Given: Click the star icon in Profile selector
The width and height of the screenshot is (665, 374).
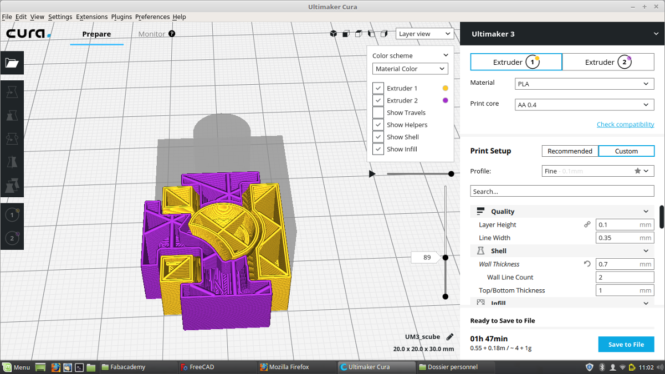Looking at the screenshot, I should coord(638,171).
